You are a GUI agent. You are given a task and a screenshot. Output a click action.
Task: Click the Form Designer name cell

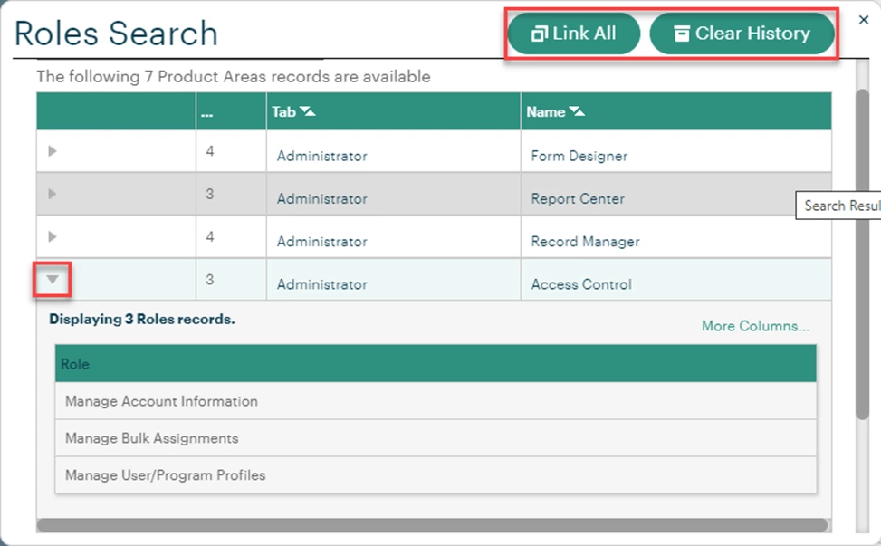coord(676,152)
